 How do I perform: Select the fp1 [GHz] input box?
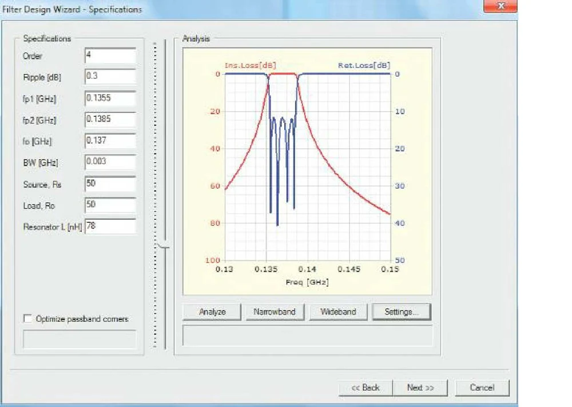(110, 98)
